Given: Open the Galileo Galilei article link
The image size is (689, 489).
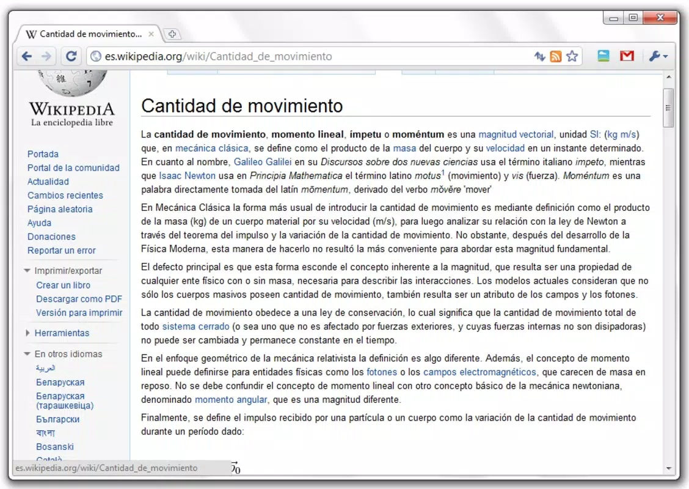Looking at the screenshot, I should (262, 162).
